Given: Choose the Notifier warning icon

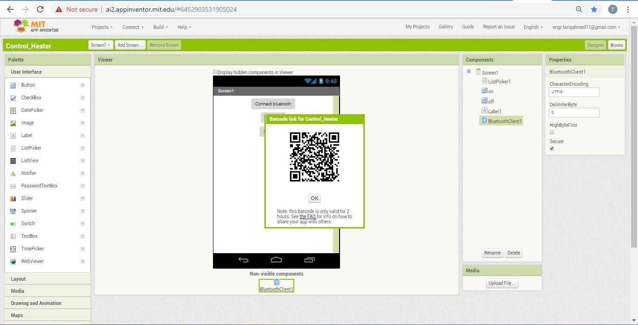Looking at the screenshot, I should click(x=13, y=173).
